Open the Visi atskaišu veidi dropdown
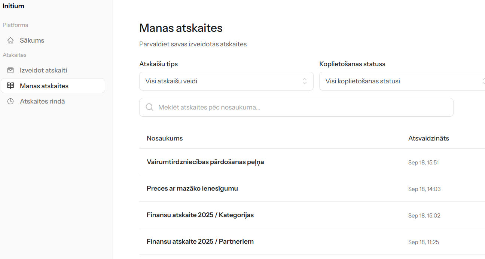 click(226, 81)
